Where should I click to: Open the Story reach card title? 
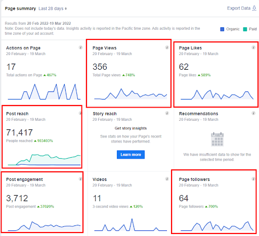pos(105,114)
